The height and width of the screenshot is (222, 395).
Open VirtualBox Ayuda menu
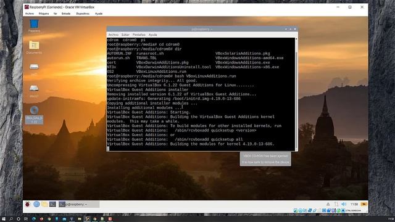coord(99,14)
